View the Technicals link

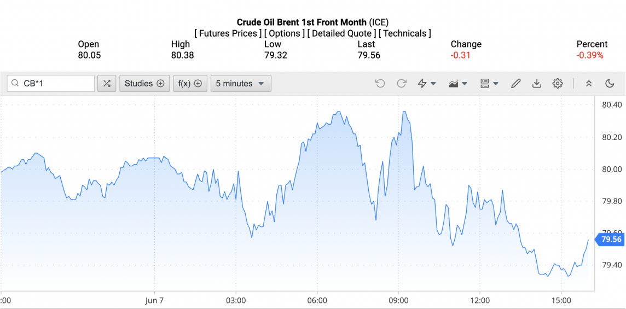[405, 33]
